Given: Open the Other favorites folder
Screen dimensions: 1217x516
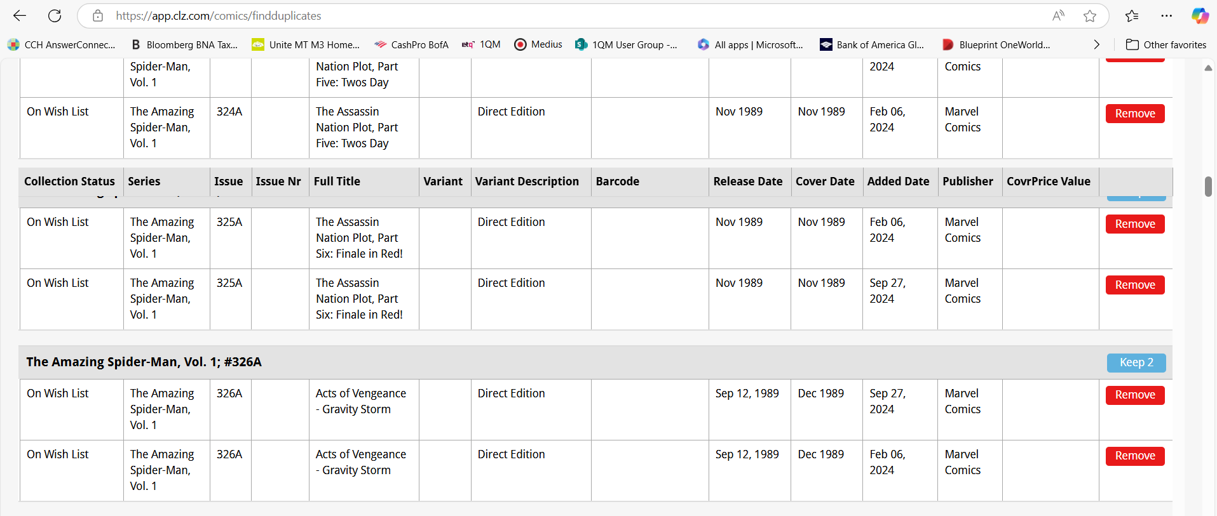Looking at the screenshot, I should pyautogui.click(x=1166, y=44).
